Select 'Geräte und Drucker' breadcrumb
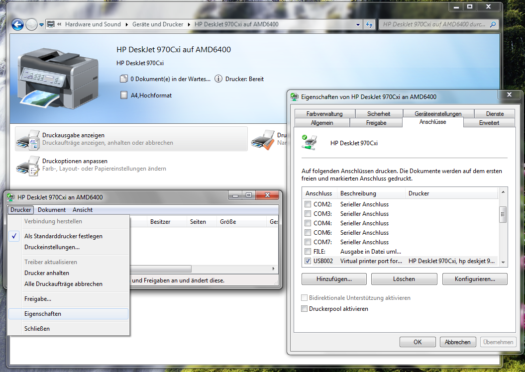This screenshot has width=525, height=372. 158,24
